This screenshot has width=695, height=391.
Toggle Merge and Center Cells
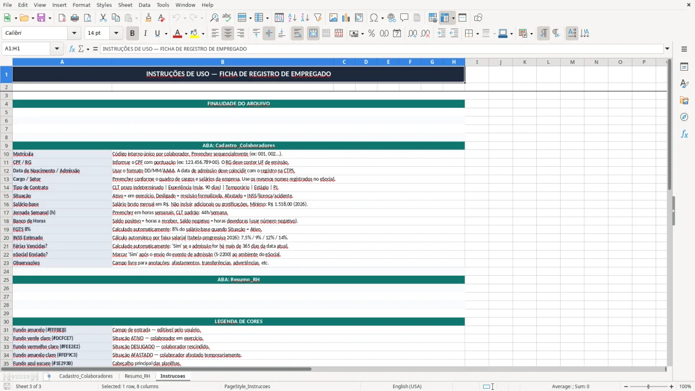point(313,34)
